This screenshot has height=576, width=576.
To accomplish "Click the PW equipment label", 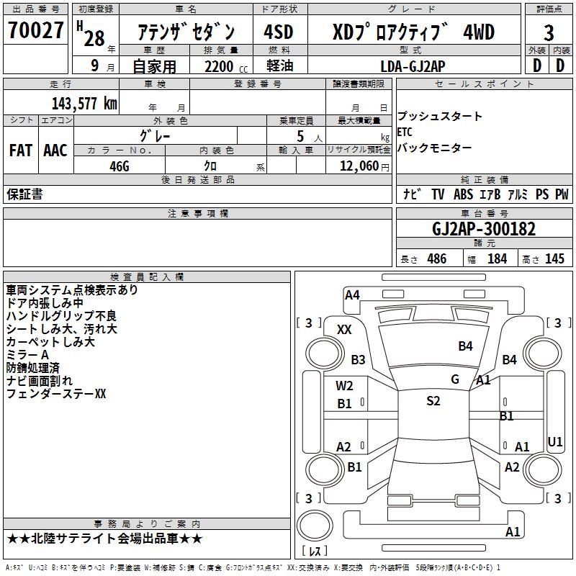I will tap(562, 194).
